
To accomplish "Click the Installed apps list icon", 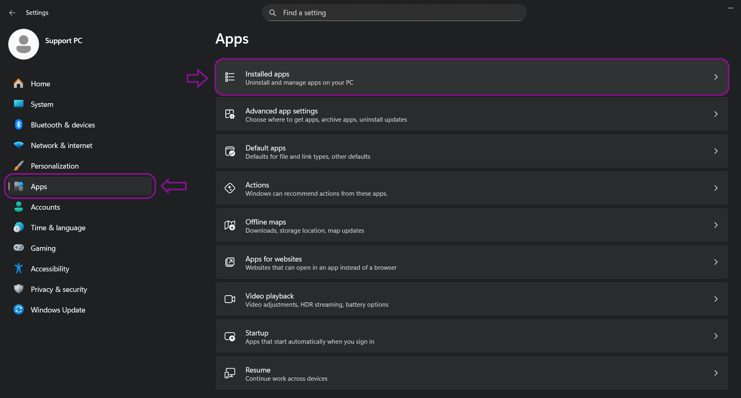I will pyautogui.click(x=230, y=77).
